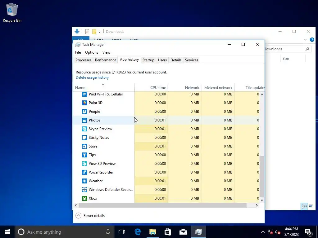Screen dimensions: 318x238
Task: Click the scroll up arrow of the list
Action: pyautogui.click(x=262, y=94)
